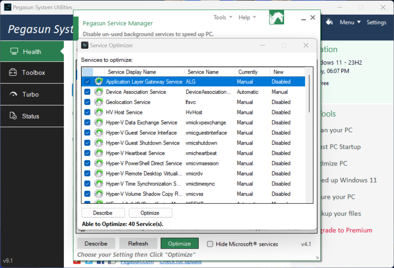Uncheck Hyper-V PowerShell Direct Service checkbox
The height and width of the screenshot is (268, 394).
click(x=87, y=163)
